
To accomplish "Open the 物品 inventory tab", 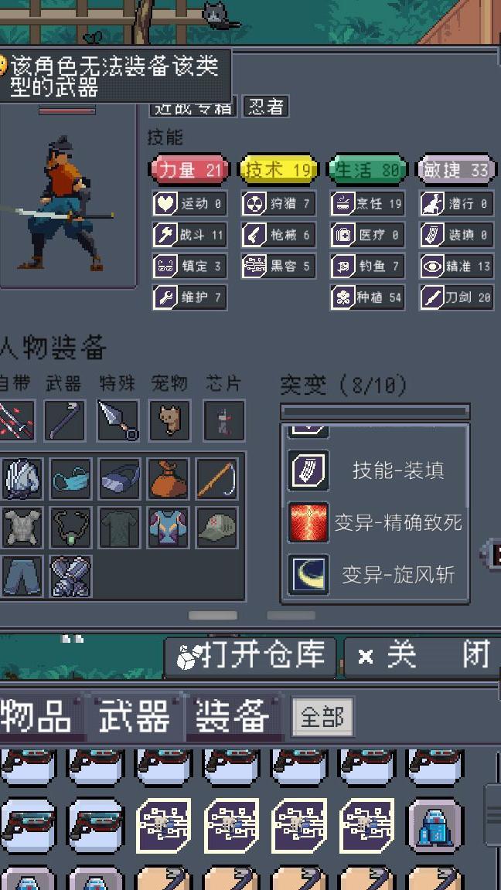I will point(37,718).
